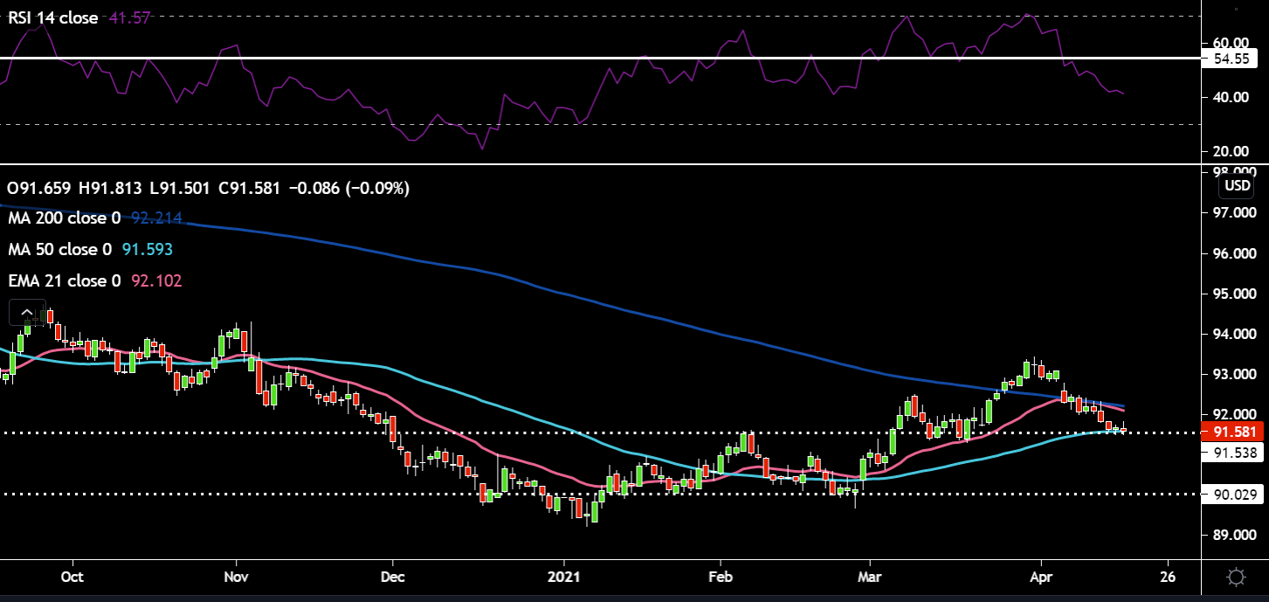The height and width of the screenshot is (602, 1269).
Task: Click the OHLC open value O91.659
Action: (39, 188)
